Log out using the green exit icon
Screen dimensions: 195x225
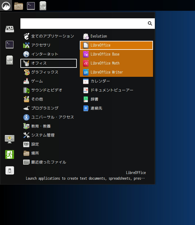tap(10, 154)
